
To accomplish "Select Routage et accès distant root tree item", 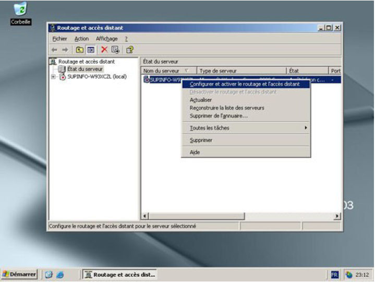I will click(87, 62).
